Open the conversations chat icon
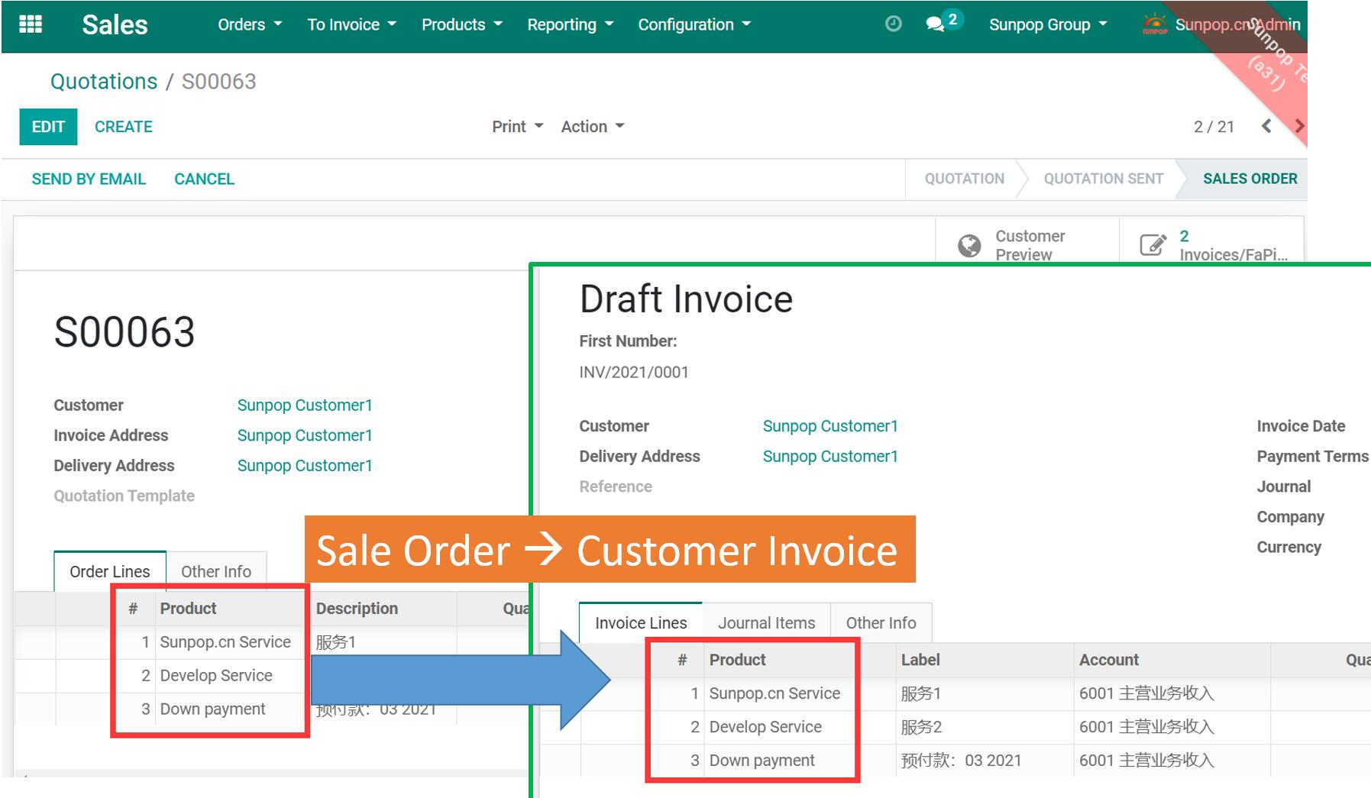1371x798 pixels. (x=935, y=24)
